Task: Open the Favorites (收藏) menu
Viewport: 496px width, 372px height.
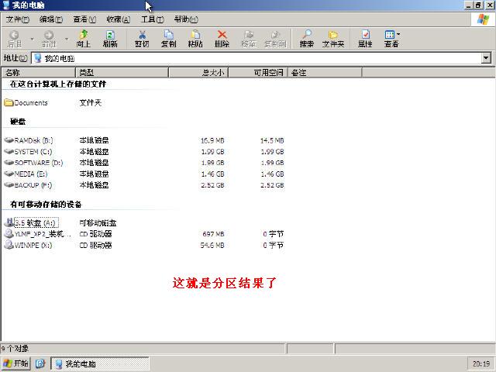Action: point(119,19)
